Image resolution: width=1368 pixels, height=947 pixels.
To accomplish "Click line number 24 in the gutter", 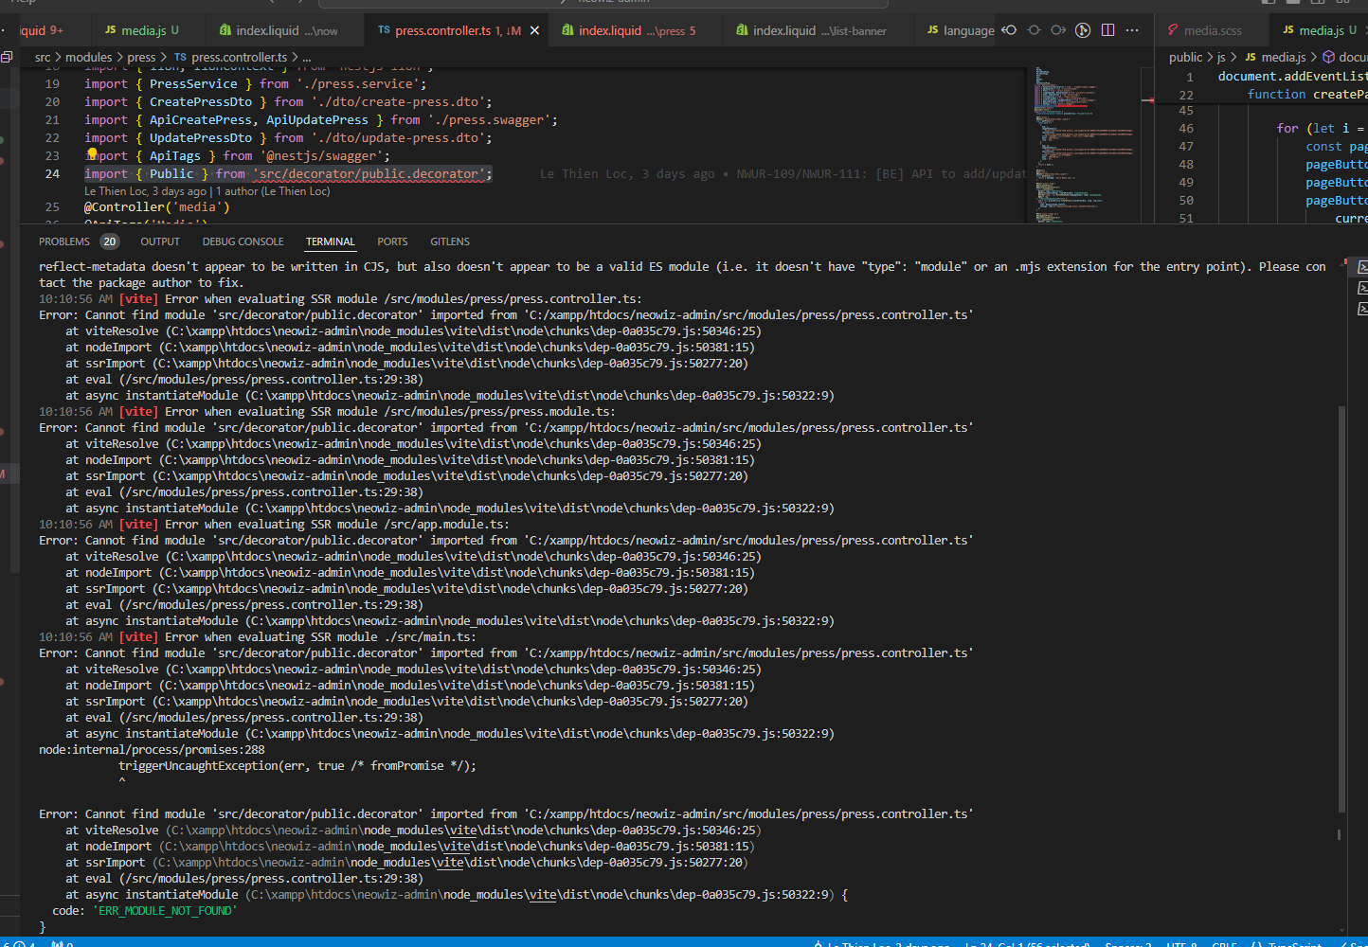I will pos(52,174).
